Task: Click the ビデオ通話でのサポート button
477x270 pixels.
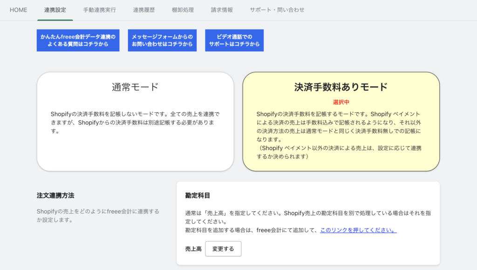Action: [x=234, y=40]
